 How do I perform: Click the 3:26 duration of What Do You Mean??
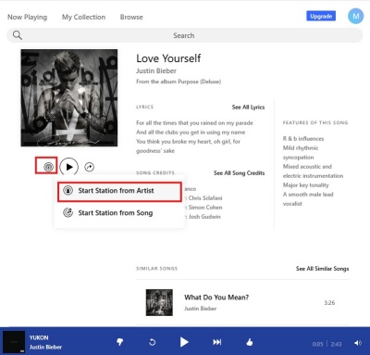(x=329, y=303)
